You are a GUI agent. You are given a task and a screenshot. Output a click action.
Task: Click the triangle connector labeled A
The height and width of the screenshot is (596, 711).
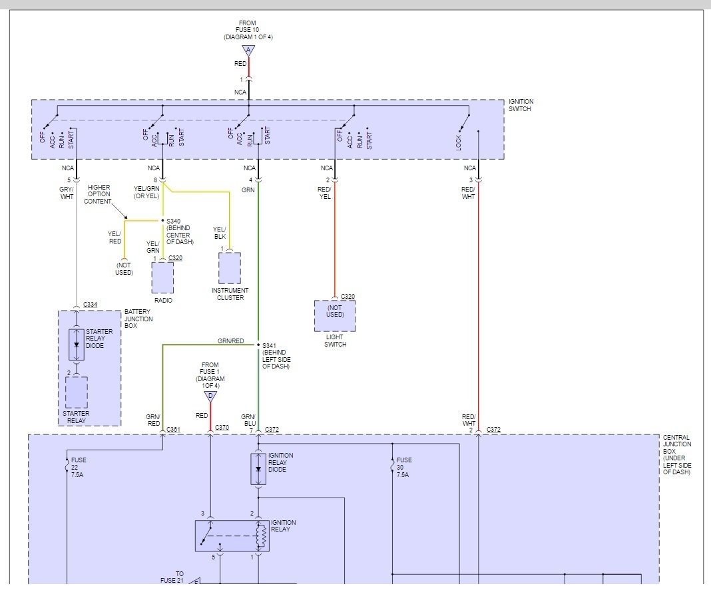tap(248, 51)
